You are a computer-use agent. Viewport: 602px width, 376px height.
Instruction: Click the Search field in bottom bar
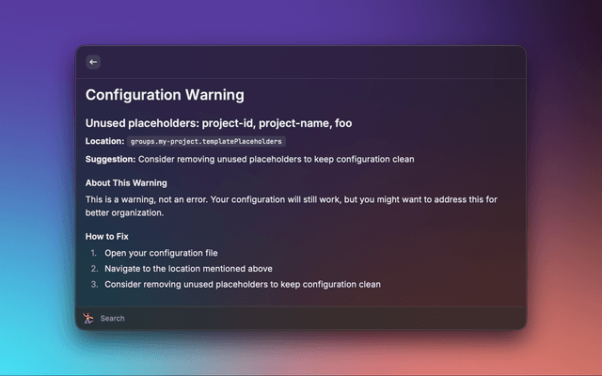pyautogui.click(x=282, y=319)
